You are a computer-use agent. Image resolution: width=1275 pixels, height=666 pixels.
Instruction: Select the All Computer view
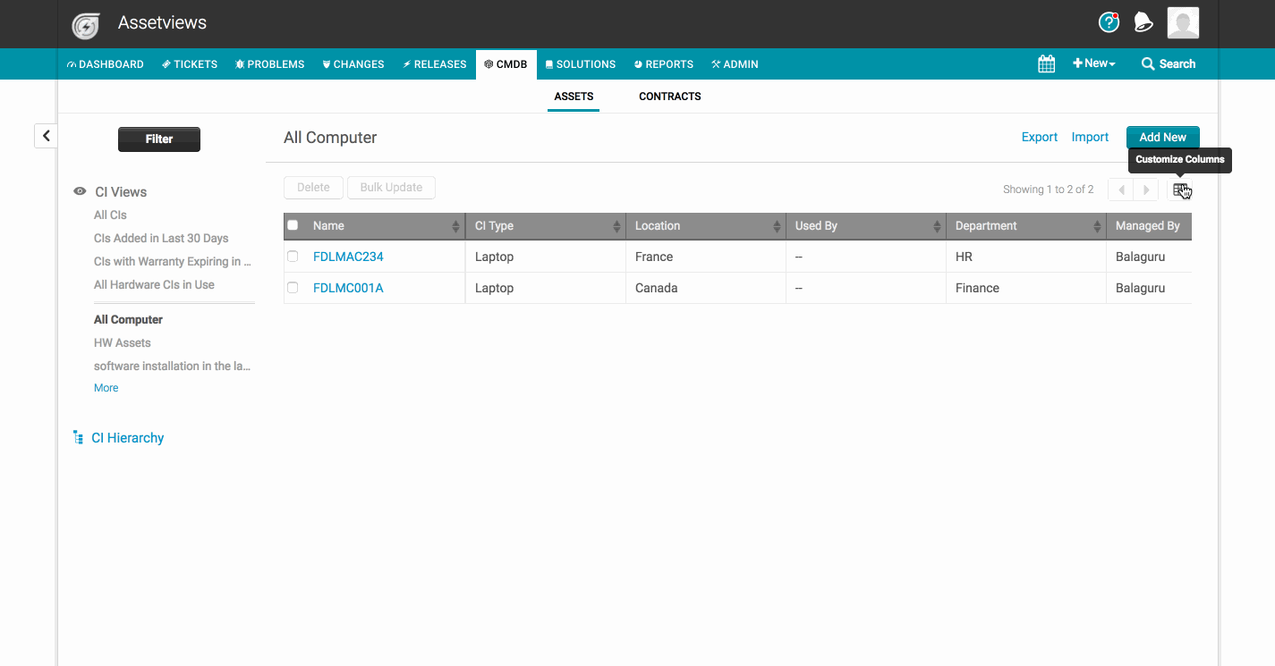coord(128,320)
